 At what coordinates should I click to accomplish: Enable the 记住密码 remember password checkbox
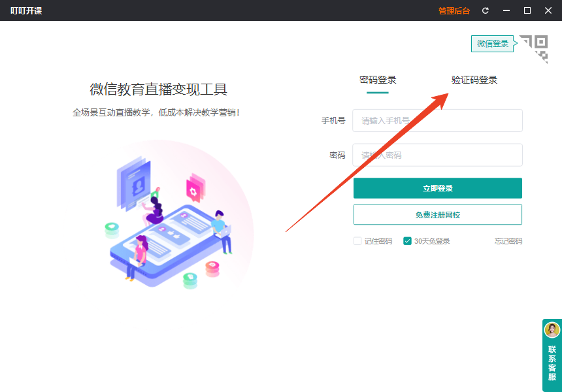point(357,241)
